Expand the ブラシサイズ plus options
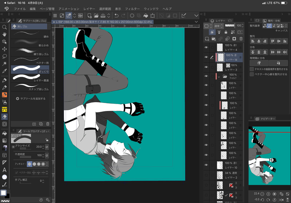 [x=13, y=147]
